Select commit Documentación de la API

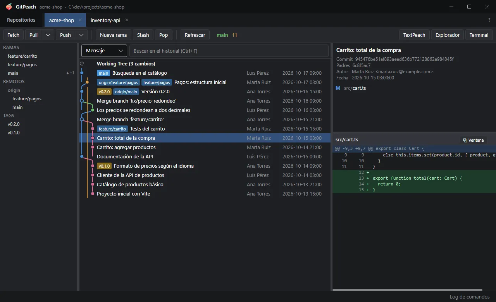(205, 156)
